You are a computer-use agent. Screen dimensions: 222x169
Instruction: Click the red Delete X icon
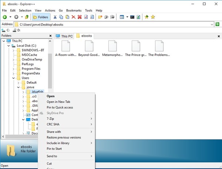click(73, 17)
